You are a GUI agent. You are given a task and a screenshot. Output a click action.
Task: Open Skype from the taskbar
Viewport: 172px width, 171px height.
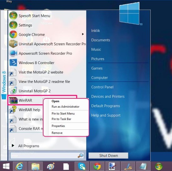tap(82, 166)
